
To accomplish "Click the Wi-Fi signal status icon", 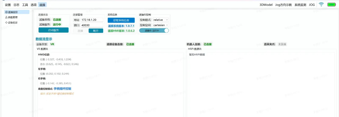I will (321, 4).
